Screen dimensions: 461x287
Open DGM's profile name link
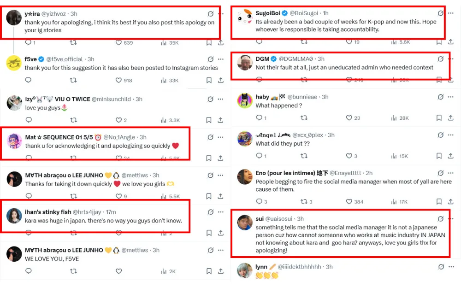(x=262, y=59)
